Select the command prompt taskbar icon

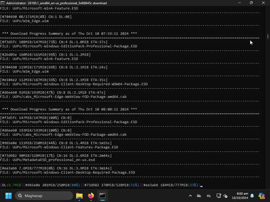tap(103, 196)
